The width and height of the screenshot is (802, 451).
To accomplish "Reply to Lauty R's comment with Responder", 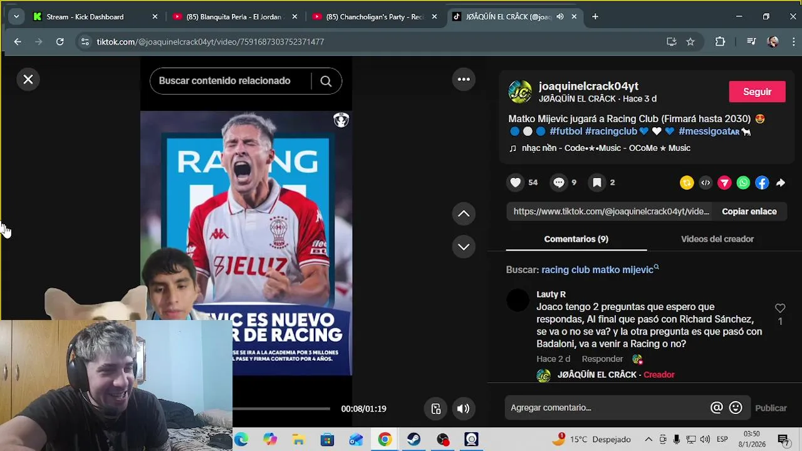I will (x=602, y=359).
